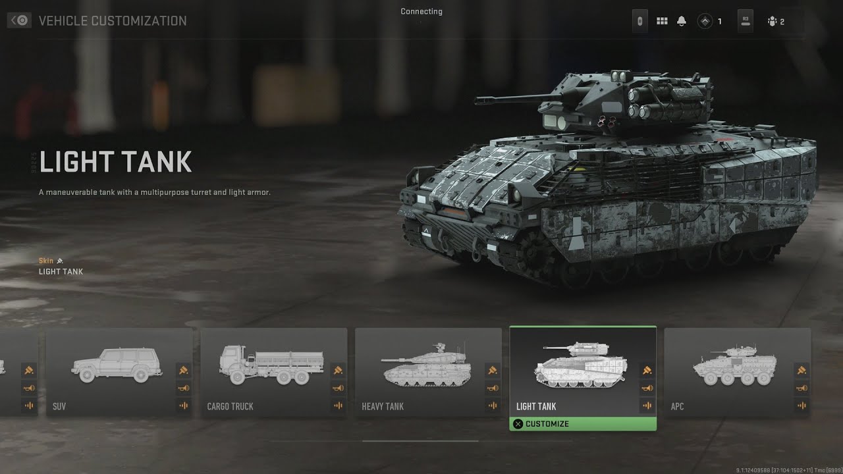The image size is (843, 474).
Task: Go back using the Vehicle Customization arrow
Action: point(19,20)
